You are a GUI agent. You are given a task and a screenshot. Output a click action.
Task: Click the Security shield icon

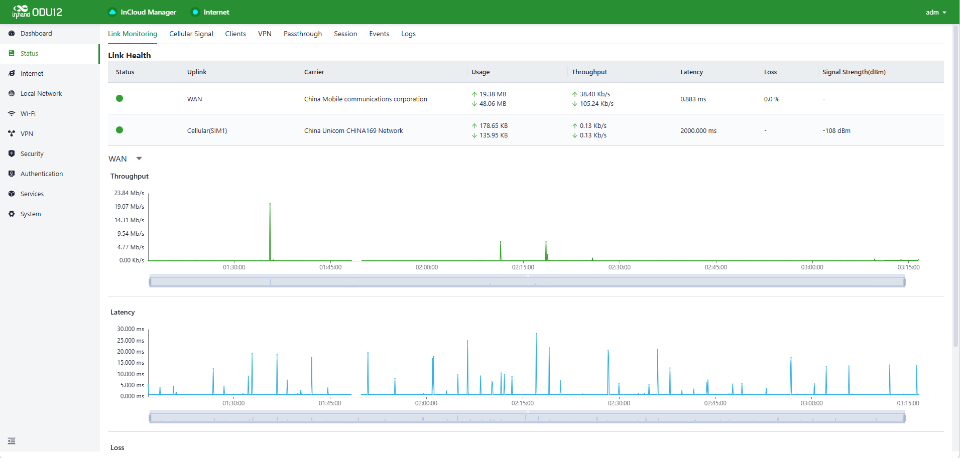pyautogui.click(x=12, y=154)
